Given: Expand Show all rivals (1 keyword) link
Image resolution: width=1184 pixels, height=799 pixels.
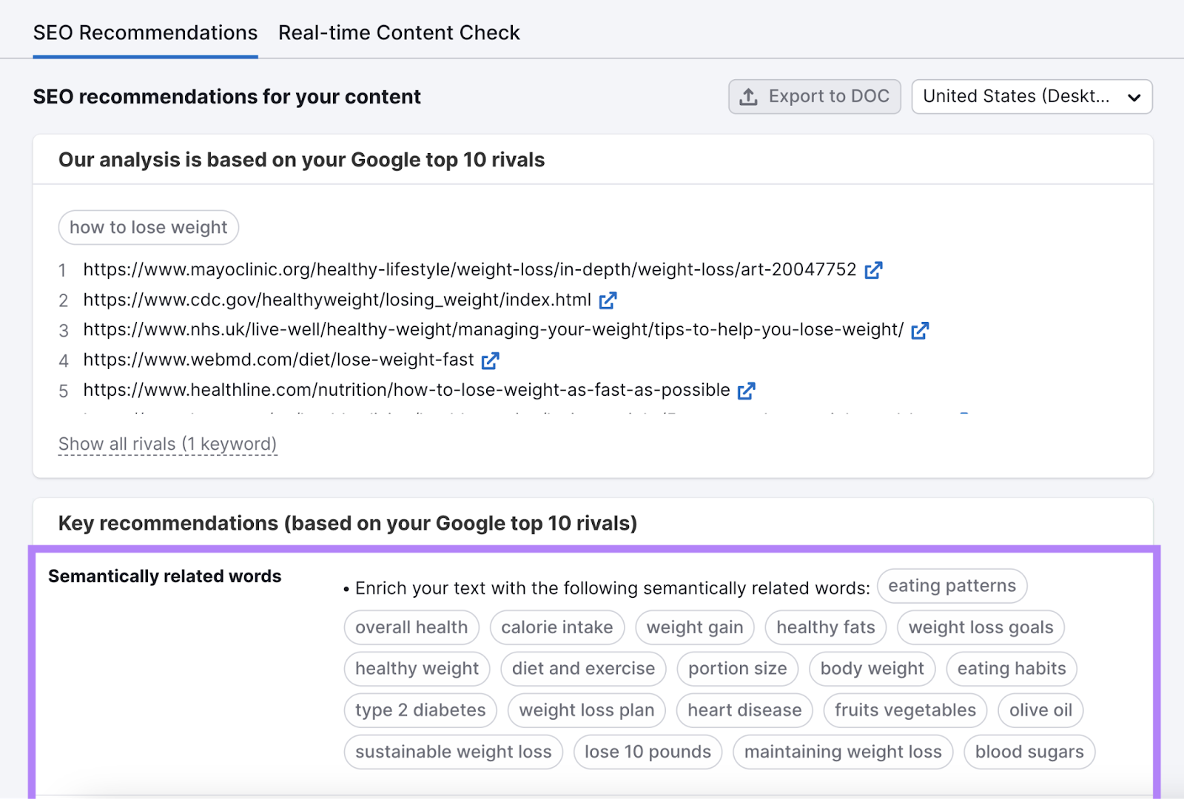Looking at the screenshot, I should (x=167, y=444).
